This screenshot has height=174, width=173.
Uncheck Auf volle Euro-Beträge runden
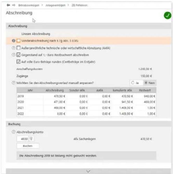[18, 62]
